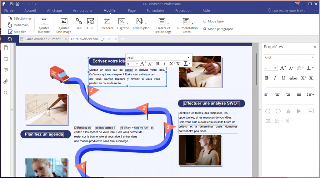Image resolution: width=320 pixels, height=178 pixels.
Task: Justify text in Propriétés
Action: [x=299, y=94]
